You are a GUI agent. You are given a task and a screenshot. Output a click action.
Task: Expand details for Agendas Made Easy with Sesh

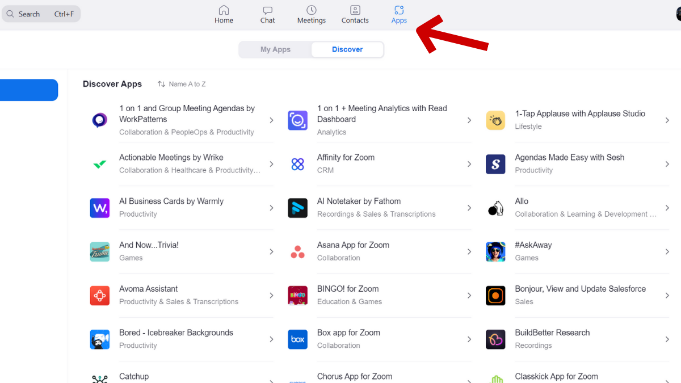click(x=667, y=164)
